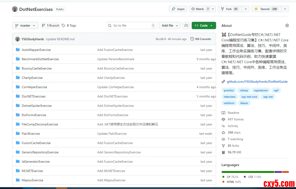View the 0 Tags list
Image resolution: width=296 pixels, height=189 pixels.
(69, 25)
